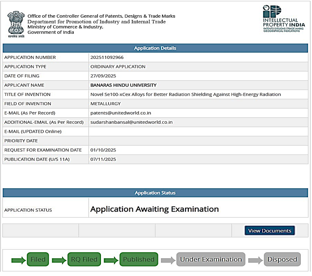Click the green arrow before Published
Viewport: 312px width, 276px height.
(x=111, y=260)
